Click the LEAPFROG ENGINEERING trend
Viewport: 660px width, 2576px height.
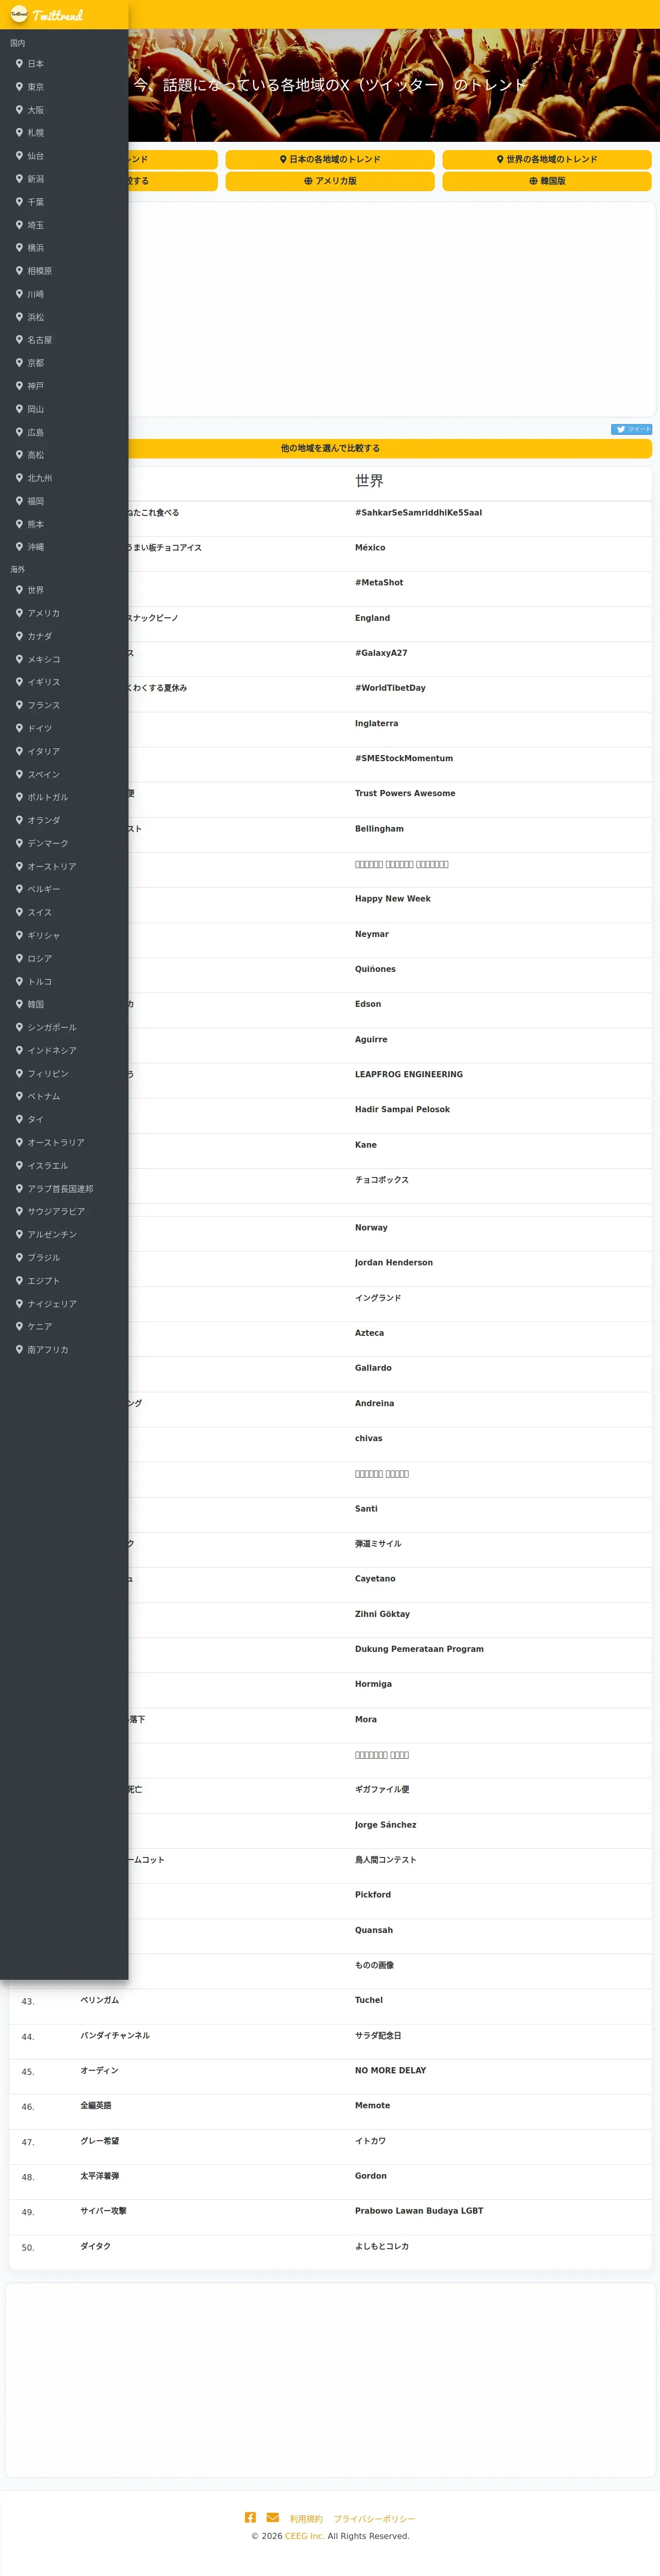(409, 1074)
